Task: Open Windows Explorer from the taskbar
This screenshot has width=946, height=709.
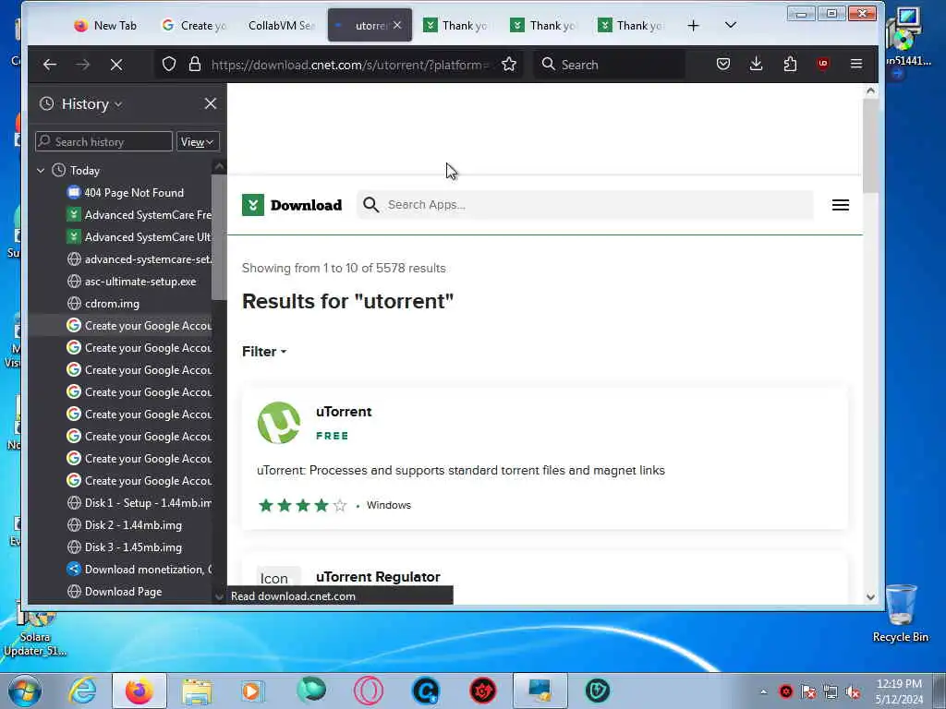Action: tap(197, 691)
